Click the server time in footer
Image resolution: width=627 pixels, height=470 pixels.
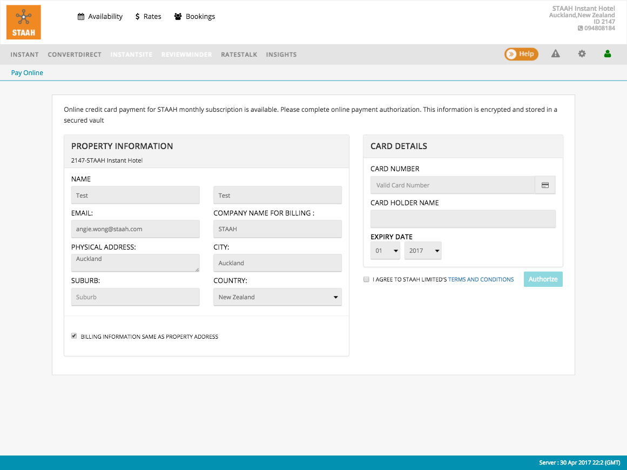click(x=579, y=463)
